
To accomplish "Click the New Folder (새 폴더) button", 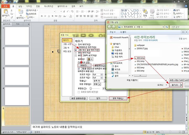I will point(123,32).
